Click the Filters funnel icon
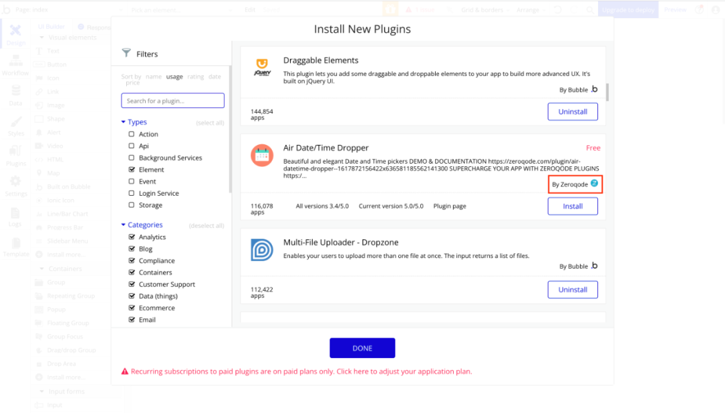 (126, 53)
